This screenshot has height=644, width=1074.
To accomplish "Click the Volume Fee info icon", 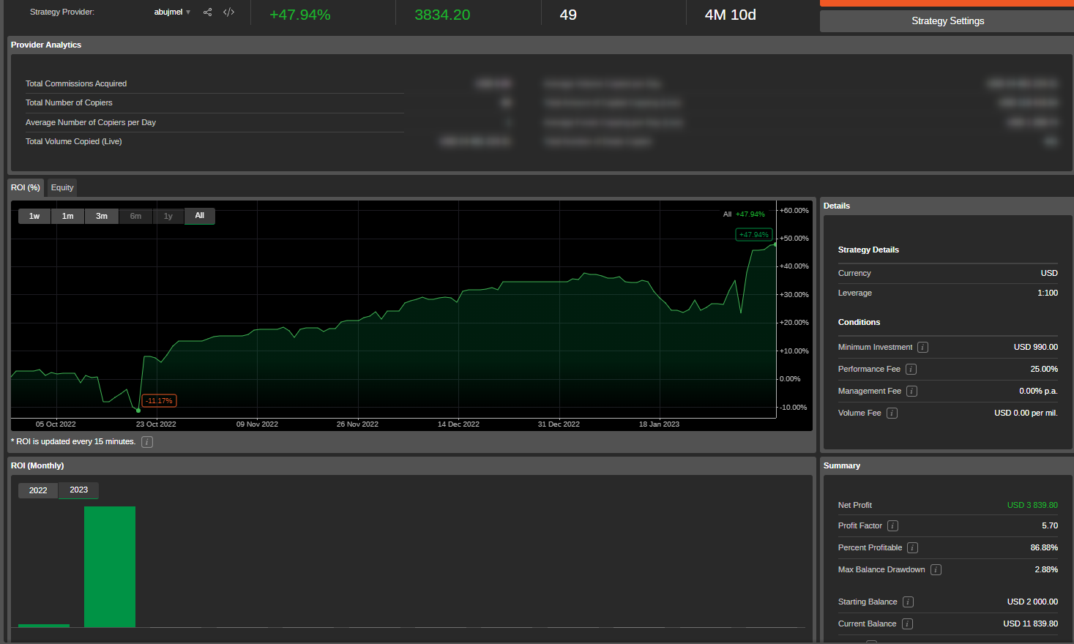I will 892,413.
